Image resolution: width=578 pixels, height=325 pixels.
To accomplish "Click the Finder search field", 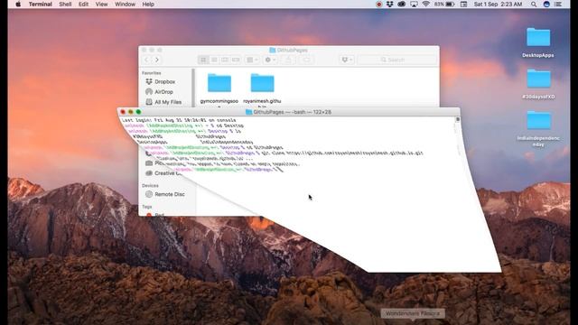I will click(396, 60).
